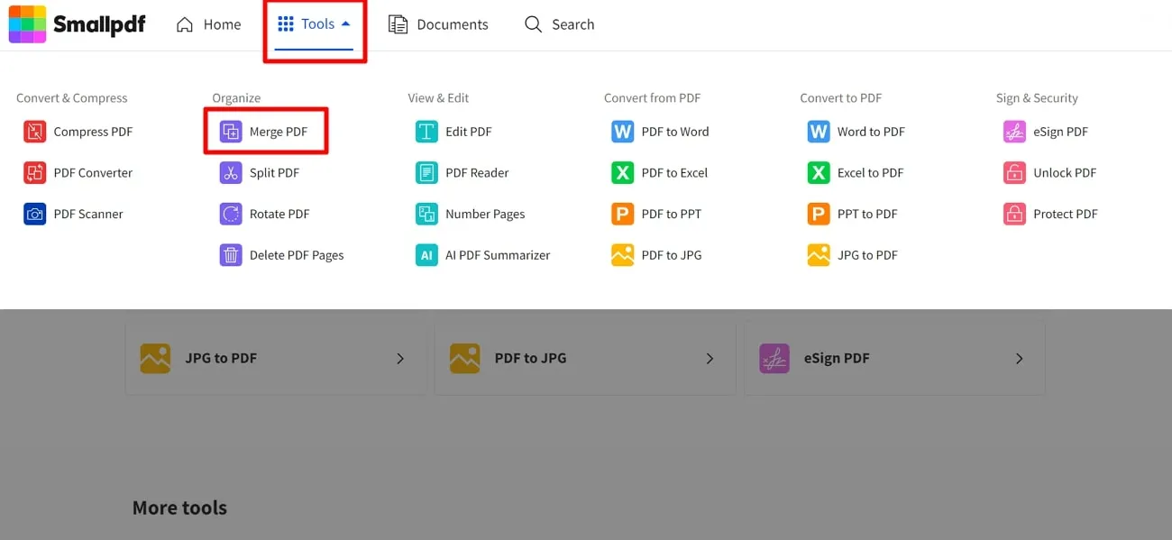
Task: Click the Smallpdf logo
Action: pos(77,24)
